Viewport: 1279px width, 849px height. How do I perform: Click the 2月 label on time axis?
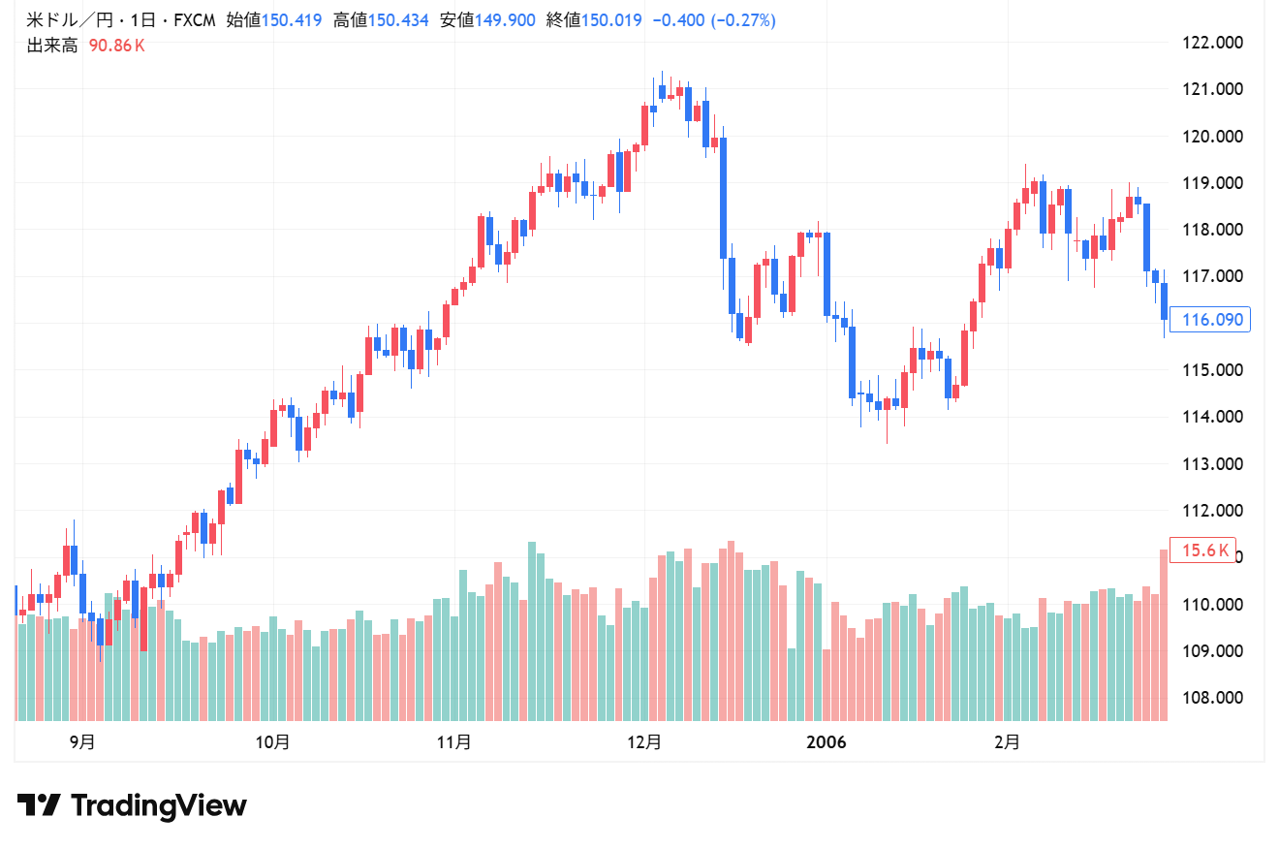[1008, 742]
